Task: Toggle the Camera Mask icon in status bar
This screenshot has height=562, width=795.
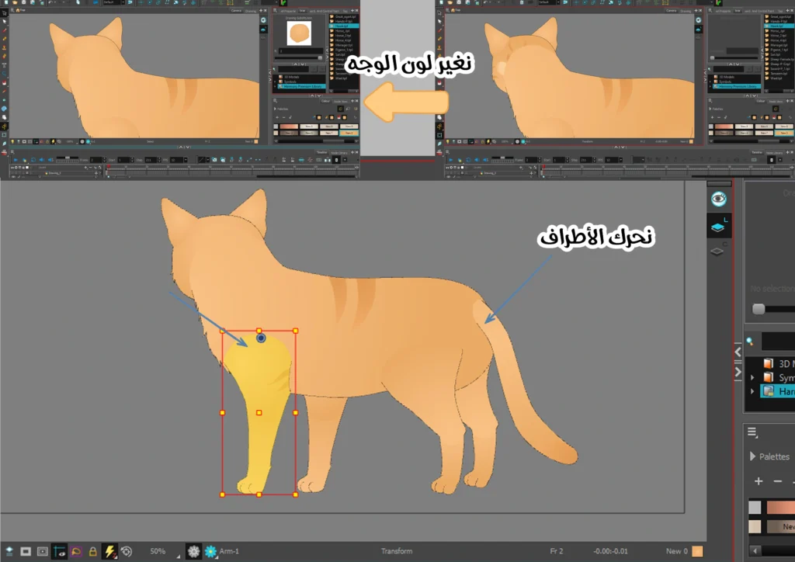Action: point(43,551)
